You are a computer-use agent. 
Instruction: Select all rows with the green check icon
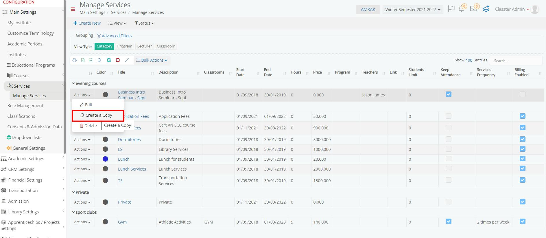109,60
